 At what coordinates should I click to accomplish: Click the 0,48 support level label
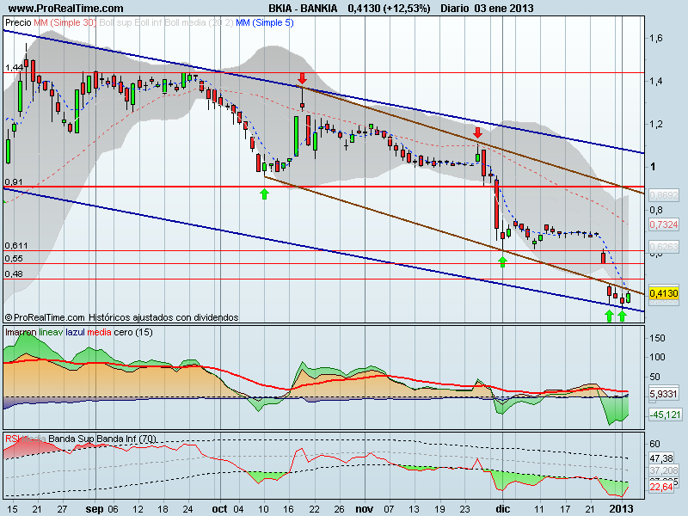14,273
